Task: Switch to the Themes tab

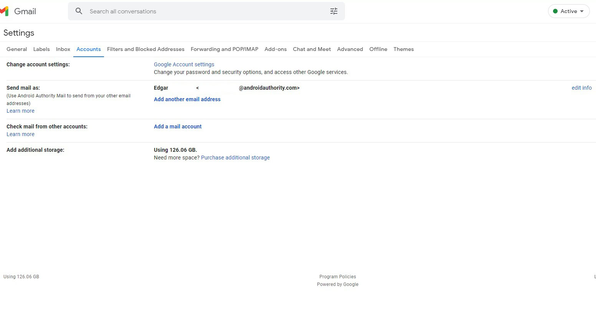Action: pos(404,49)
